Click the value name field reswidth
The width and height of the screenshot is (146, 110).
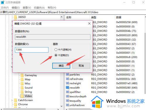53,37
